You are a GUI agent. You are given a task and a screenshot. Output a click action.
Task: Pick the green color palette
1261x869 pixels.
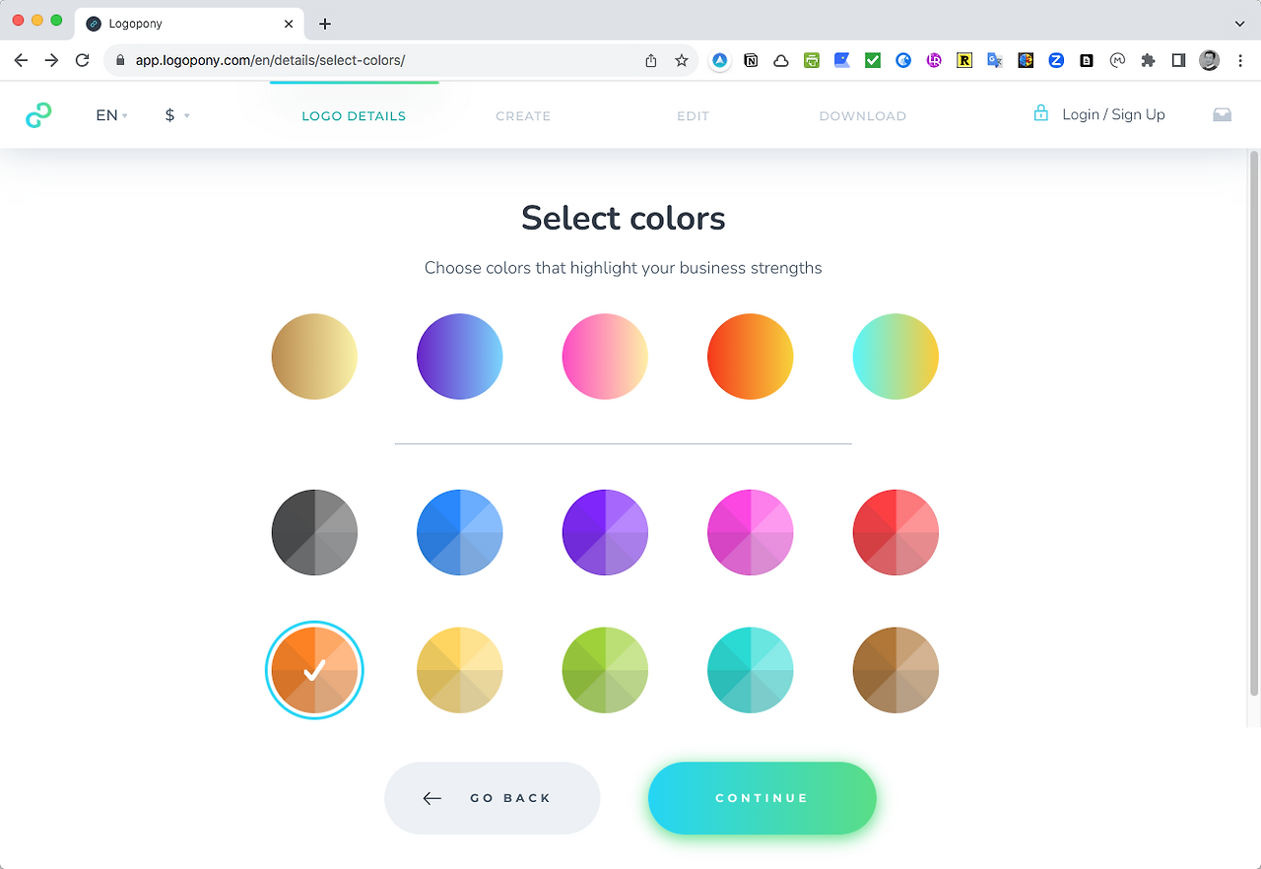(x=605, y=670)
